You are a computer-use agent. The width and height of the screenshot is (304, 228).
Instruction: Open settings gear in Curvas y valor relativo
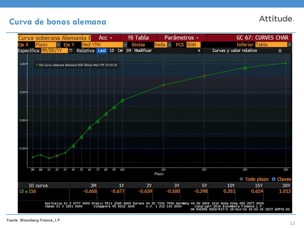point(280,51)
